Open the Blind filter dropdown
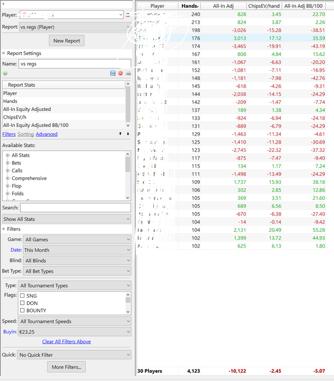 click(77, 261)
